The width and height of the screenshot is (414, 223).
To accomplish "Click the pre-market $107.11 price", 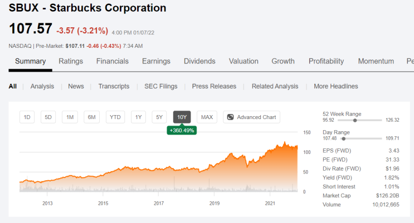I will pyautogui.click(x=75, y=46).
